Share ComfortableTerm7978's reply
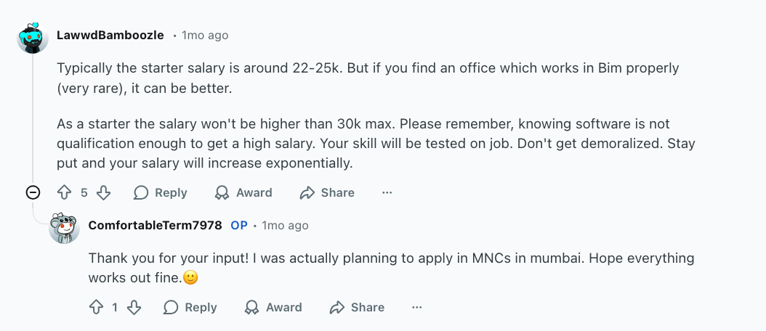The image size is (766, 331). [357, 307]
